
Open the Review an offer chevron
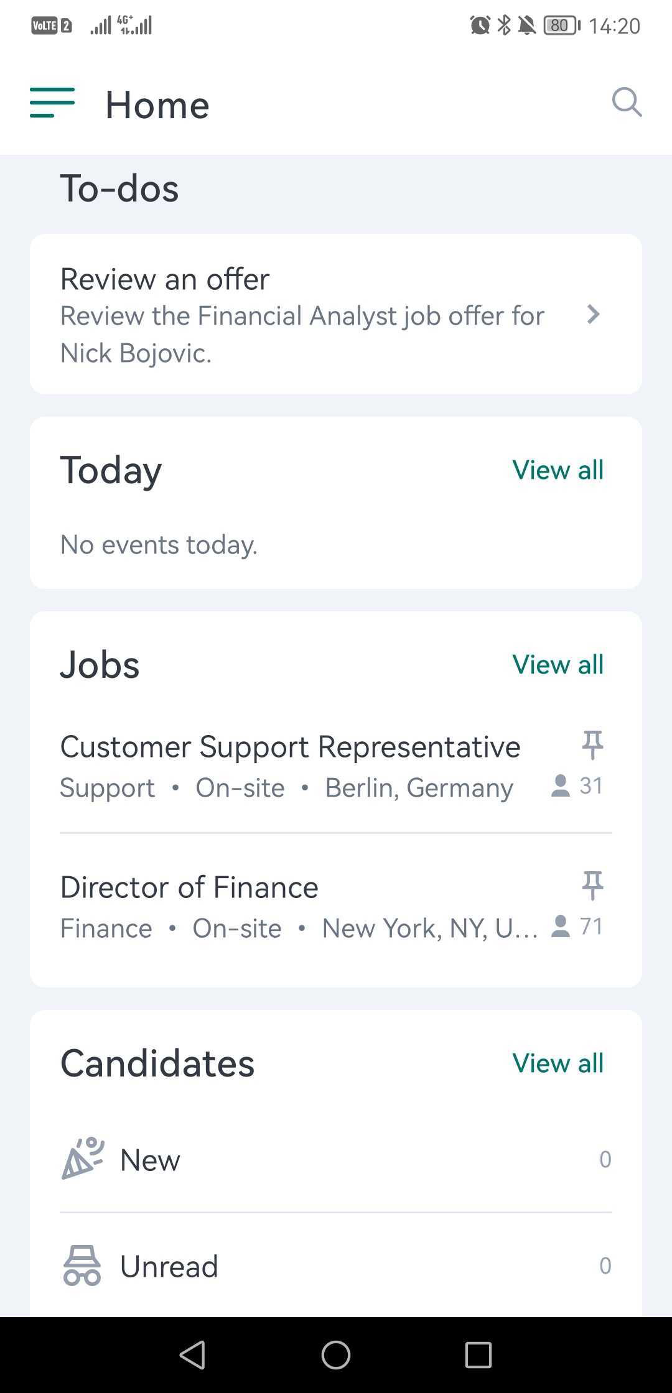coord(593,315)
